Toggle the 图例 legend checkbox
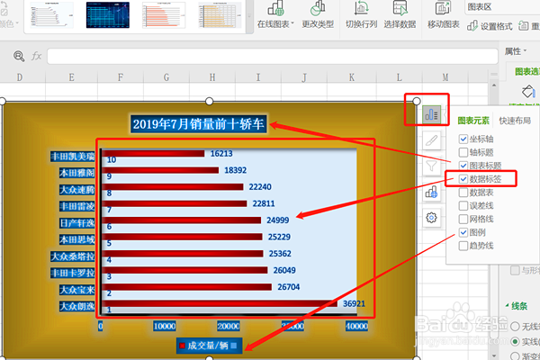This screenshot has width=540, height=360. tap(463, 232)
